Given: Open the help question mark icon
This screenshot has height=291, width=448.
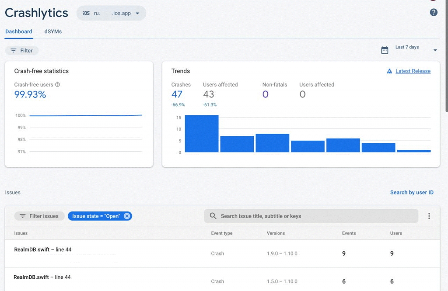Looking at the screenshot, I should click(434, 12).
